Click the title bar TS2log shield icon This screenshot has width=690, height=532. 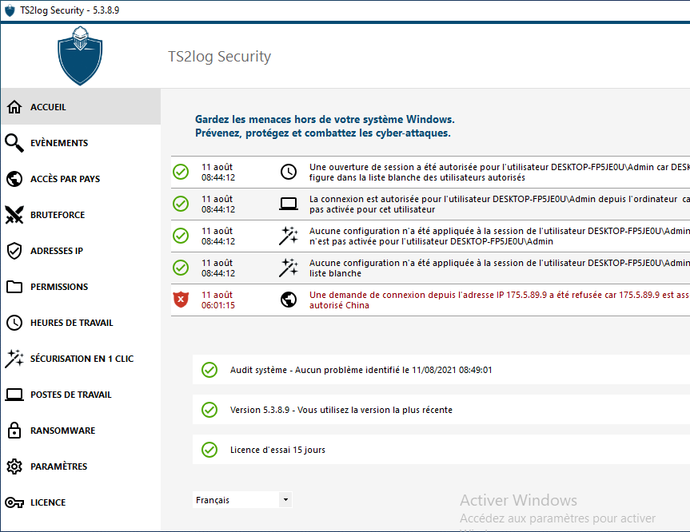coord(10,10)
